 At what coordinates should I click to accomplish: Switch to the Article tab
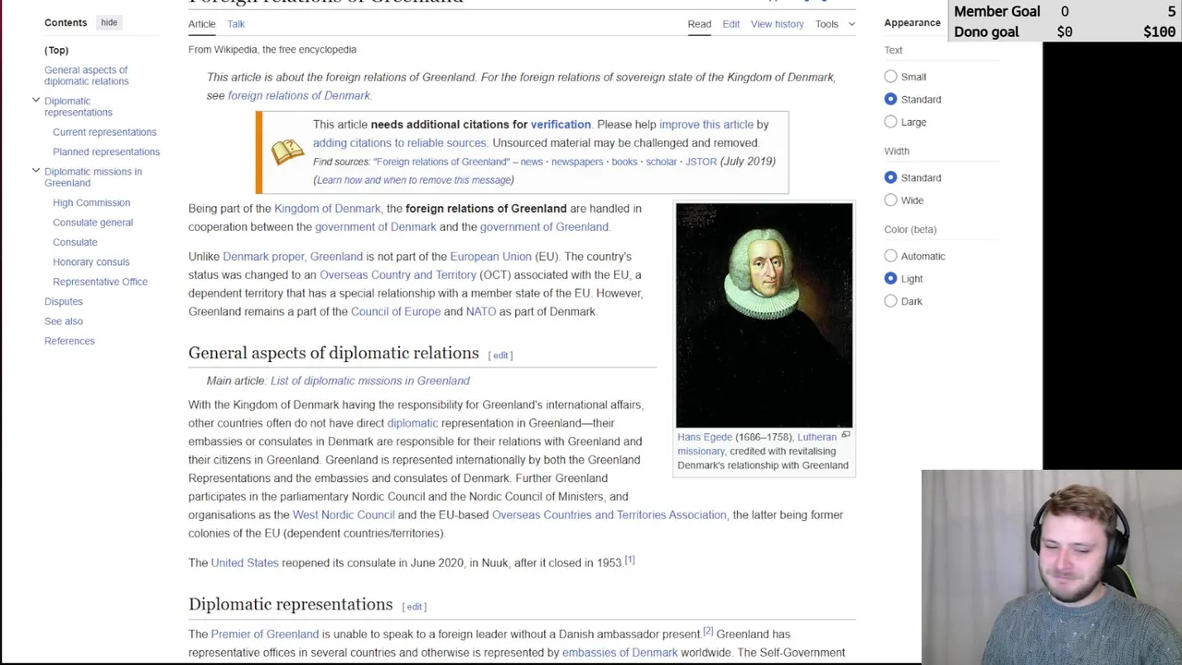coord(201,24)
